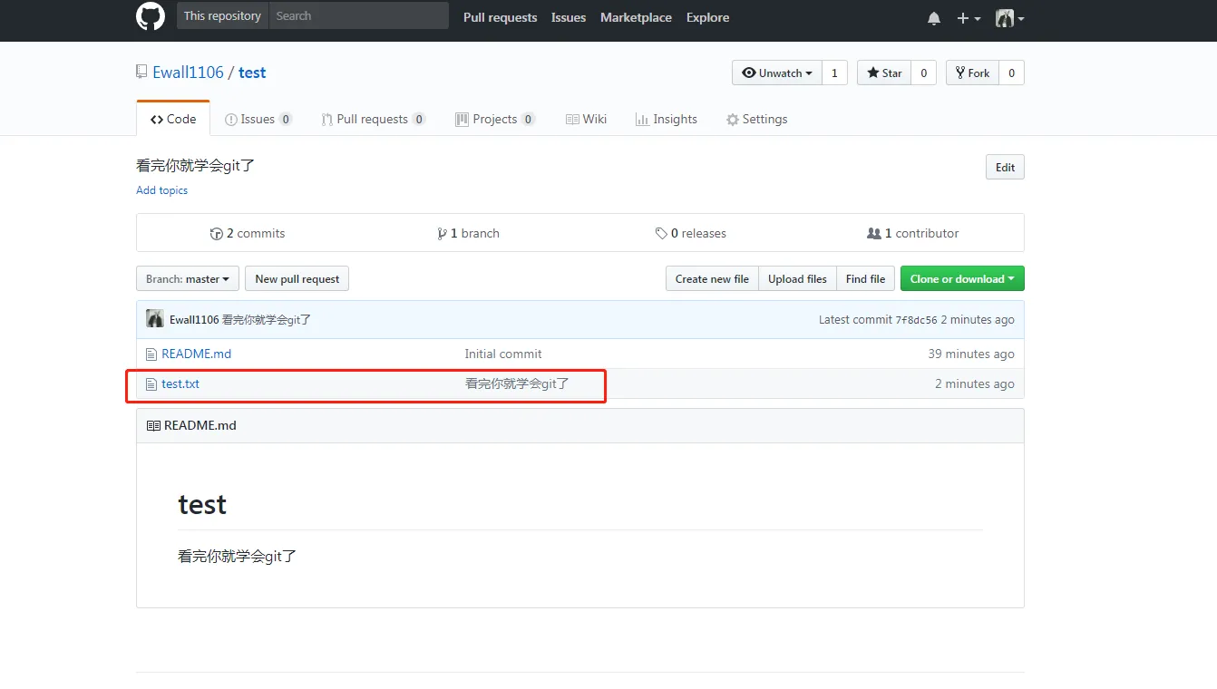Expand the Unwatch dropdown
Image resolution: width=1217 pixels, height=689 pixels.
pyautogui.click(x=777, y=73)
